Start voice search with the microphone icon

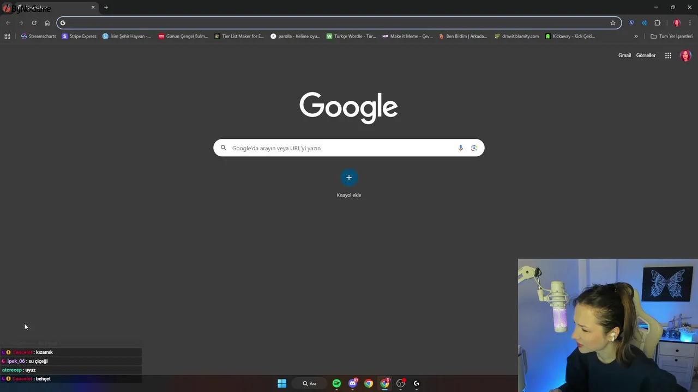coord(461,148)
